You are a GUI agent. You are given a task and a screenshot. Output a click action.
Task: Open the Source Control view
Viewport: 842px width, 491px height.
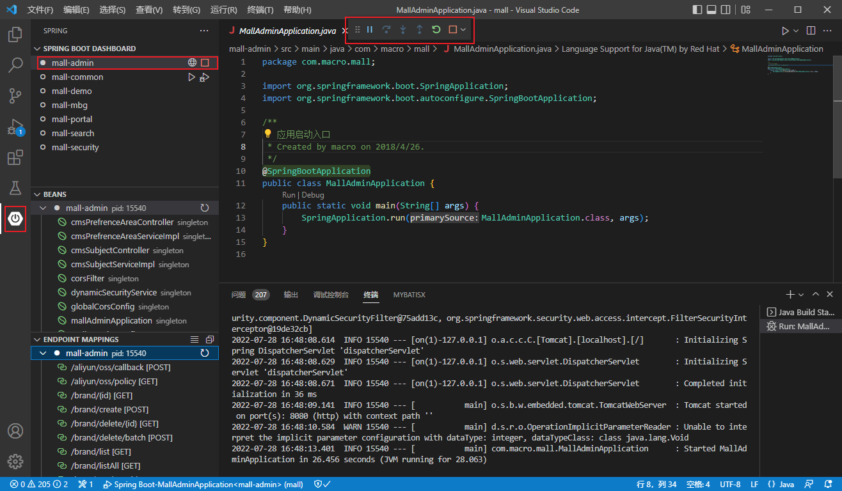pyautogui.click(x=15, y=96)
